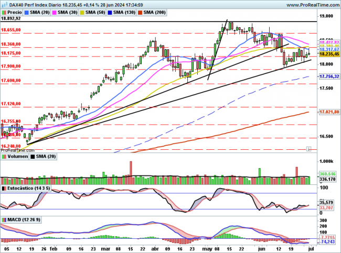The width and height of the screenshot is (341, 253).
Task: Click the small icon at price panel bottom-right
Action: coord(309,149)
